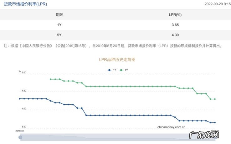Click the note text beginning with 注：根据
231x144 pixels.
pyautogui.click(x=113, y=46)
